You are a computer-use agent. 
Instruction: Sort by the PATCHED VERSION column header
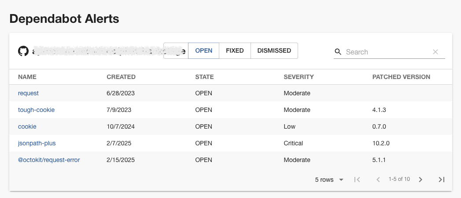(401, 77)
